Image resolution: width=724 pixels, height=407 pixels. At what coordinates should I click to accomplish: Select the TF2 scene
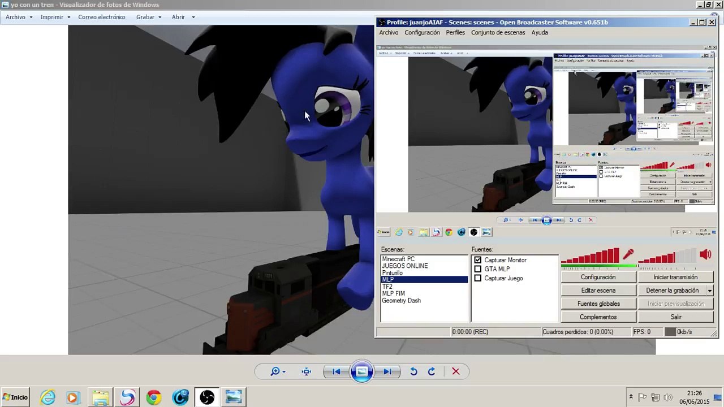pyautogui.click(x=424, y=287)
